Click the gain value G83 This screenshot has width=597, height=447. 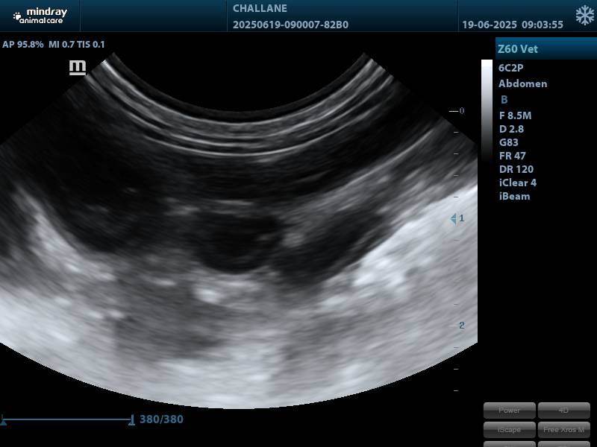pos(509,142)
